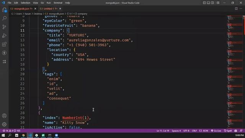
Task: Click the VS Code logo in title bar
Action: (x=3, y=3)
